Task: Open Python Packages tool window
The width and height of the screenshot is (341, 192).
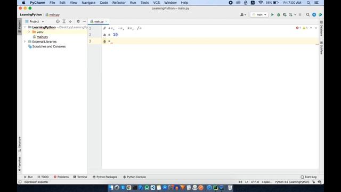Action: [x=105, y=177]
